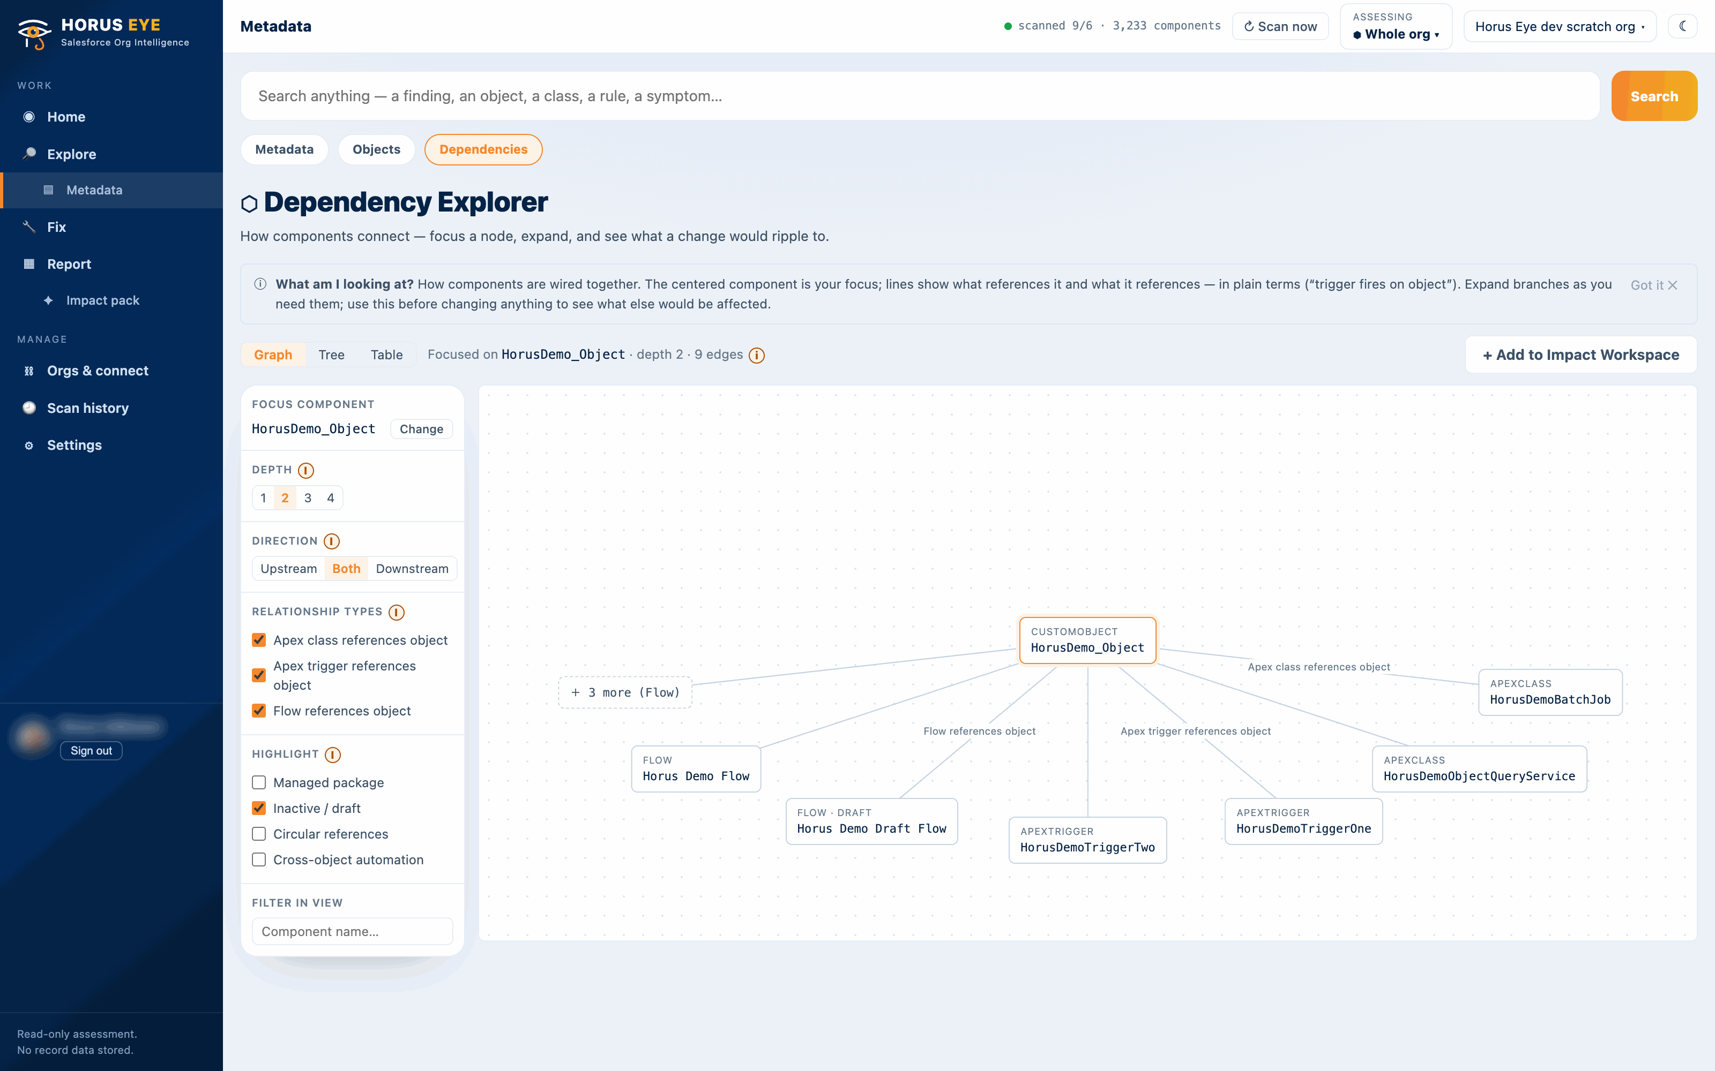
Task: Click Change focus component button
Action: pos(421,428)
